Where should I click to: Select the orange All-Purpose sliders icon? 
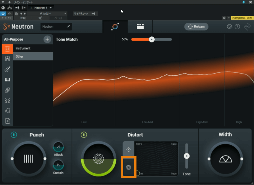7,49
